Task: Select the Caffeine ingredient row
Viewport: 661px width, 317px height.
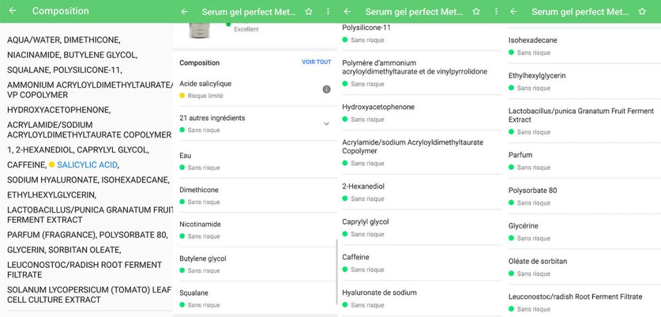Action: [x=420, y=262]
